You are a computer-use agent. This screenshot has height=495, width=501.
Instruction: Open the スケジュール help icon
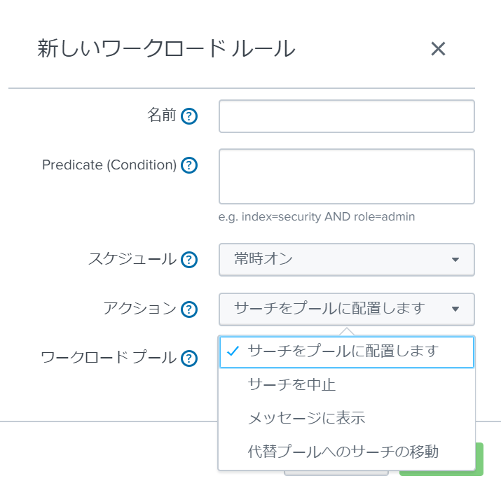click(189, 260)
